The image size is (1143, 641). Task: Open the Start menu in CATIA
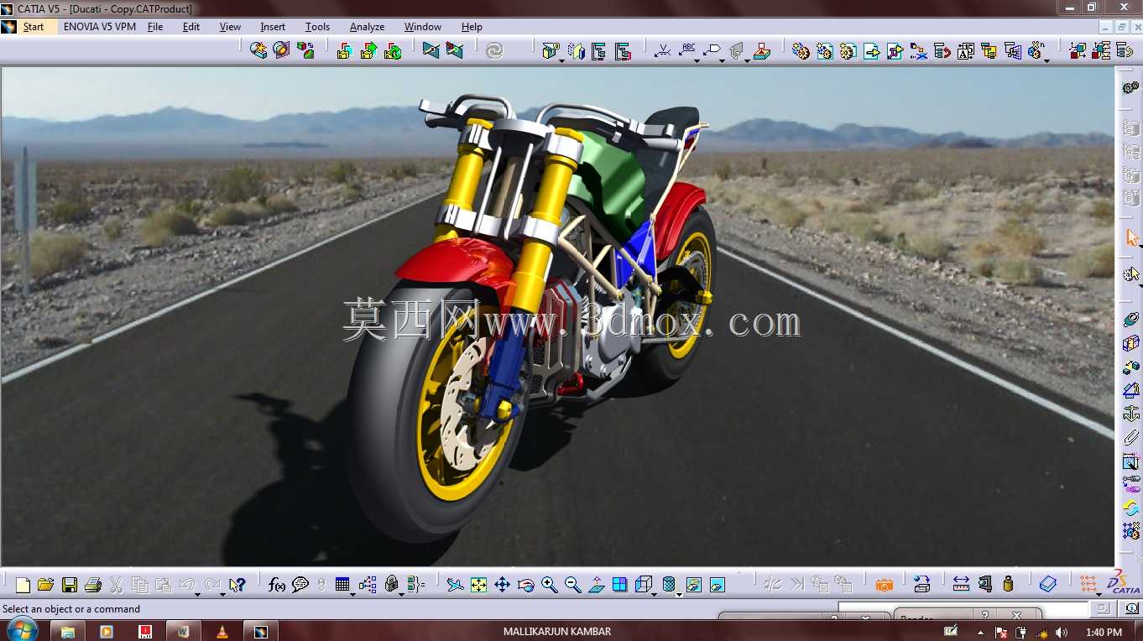[x=34, y=27]
